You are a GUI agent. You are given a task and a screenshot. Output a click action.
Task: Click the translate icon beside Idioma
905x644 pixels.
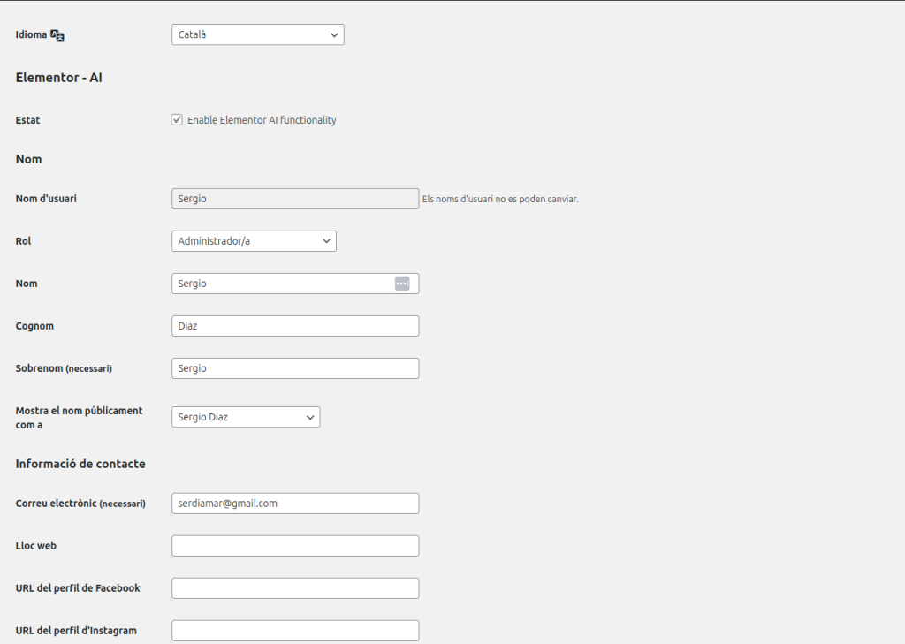click(57, 35)
